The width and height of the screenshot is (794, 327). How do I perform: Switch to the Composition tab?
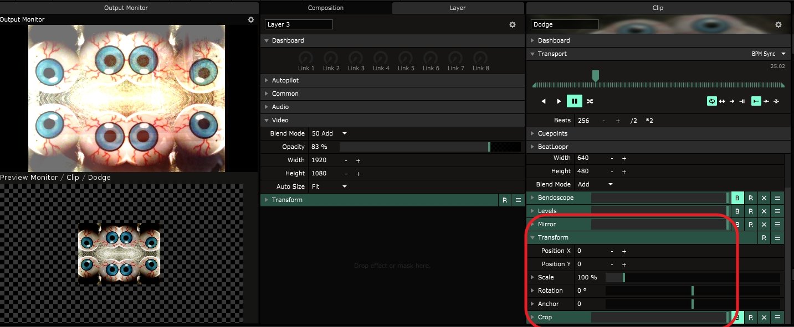click(x=326, y=8)
